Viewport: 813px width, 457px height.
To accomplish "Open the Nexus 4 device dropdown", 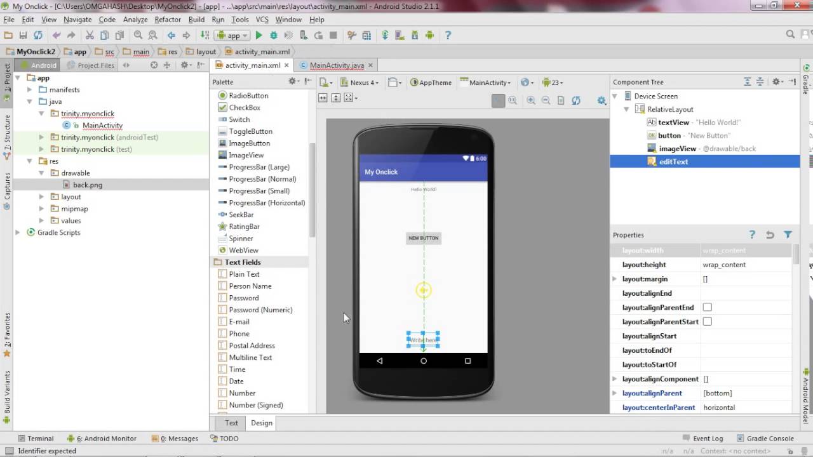I will tap(364, 83).
